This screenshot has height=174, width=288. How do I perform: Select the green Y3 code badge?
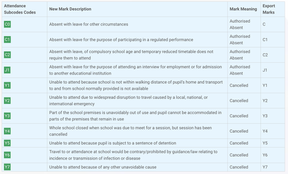[x=7, y=116]
